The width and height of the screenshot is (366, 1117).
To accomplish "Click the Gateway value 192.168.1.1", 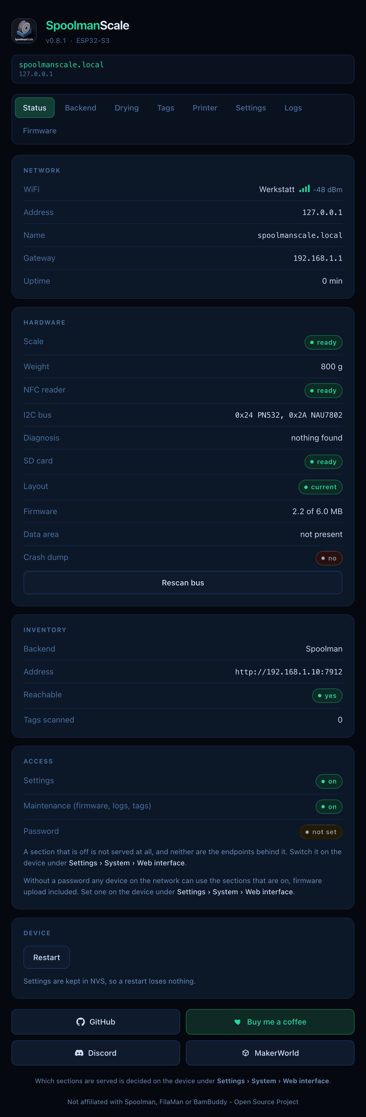I will (x=318, y=258).
